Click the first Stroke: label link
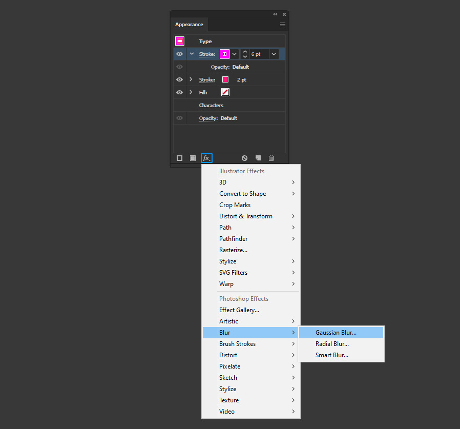 (207, 54)
